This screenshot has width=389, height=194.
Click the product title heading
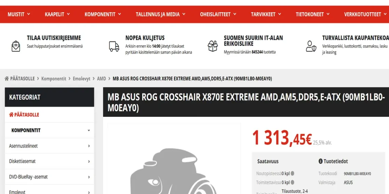(246, 102)
